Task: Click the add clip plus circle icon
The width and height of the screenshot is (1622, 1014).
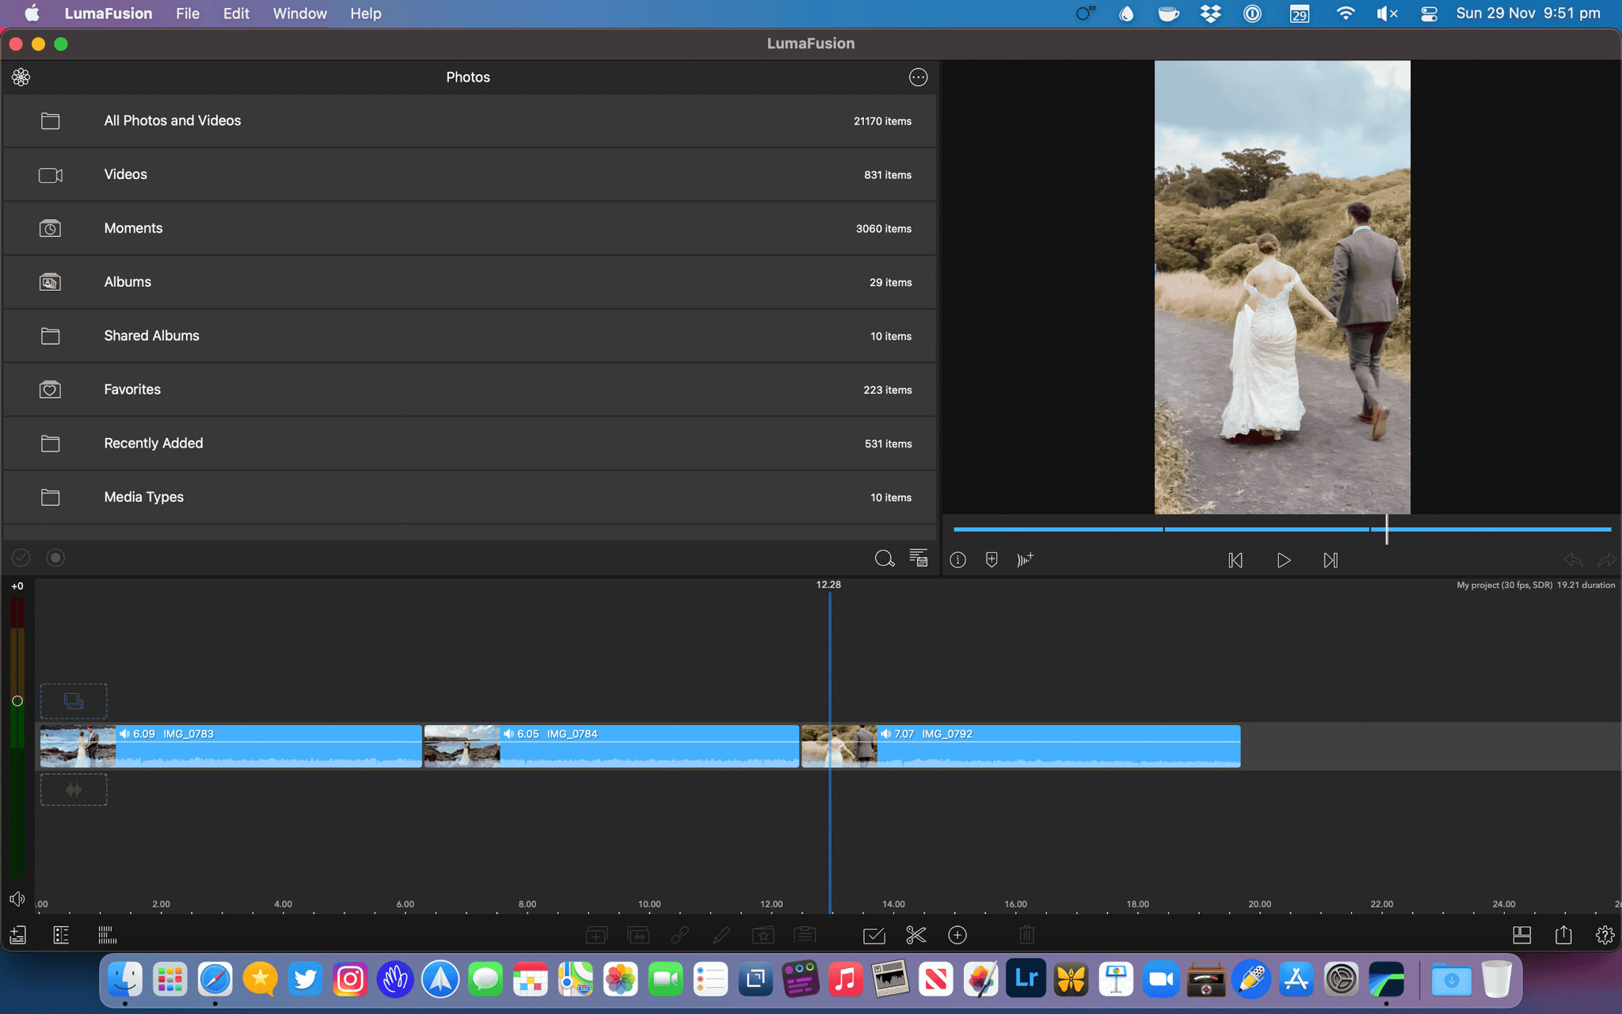Action: tap(958, 936)
